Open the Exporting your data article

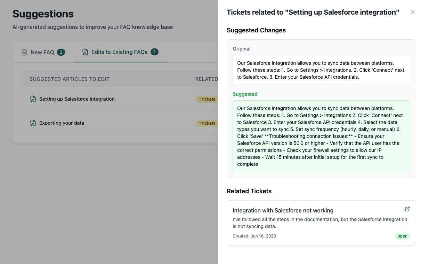coord(62,123)
